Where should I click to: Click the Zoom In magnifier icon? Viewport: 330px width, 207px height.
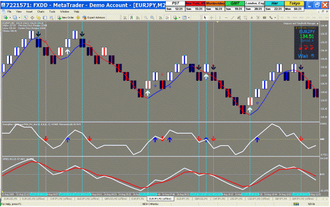pyautogui.click(x=146, y=17)
